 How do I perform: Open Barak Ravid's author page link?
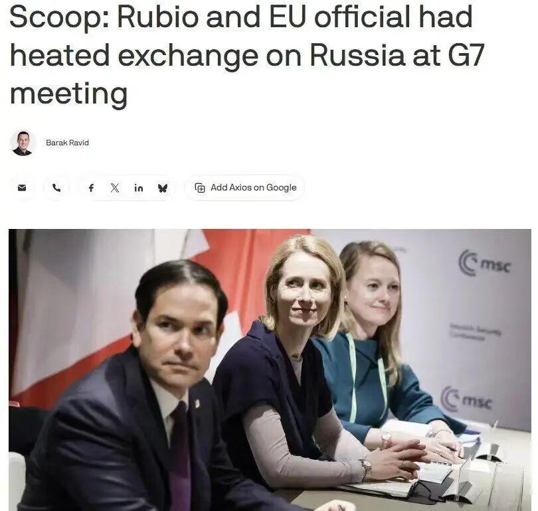click(67, 143)
